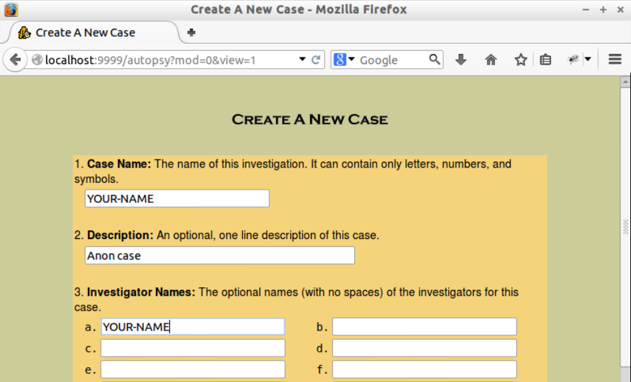The height and width of the screenshot is (382, 631).
Task: Click the vertical scrollbar up arrow
Action: (x=625, y=81)
